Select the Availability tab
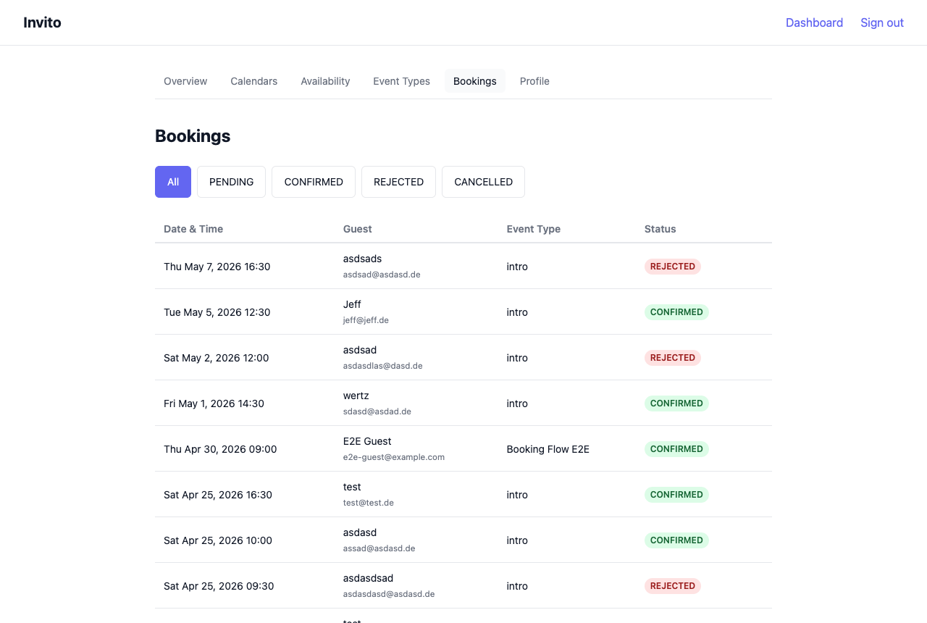 (x=325, y=81)
